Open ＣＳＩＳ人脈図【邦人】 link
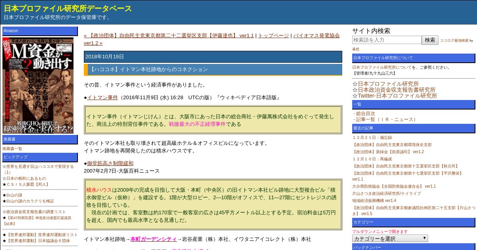The image size is (477, 250). point(27,185)
